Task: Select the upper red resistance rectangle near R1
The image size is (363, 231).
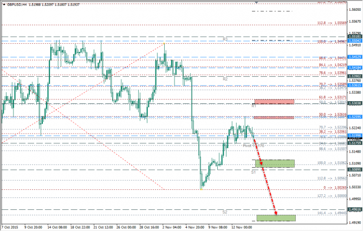Action: (274, 102)
